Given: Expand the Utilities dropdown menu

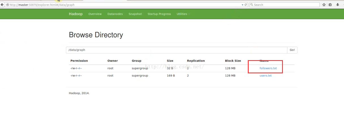Looking at the screenshot, I should click(x=183, y=14).
